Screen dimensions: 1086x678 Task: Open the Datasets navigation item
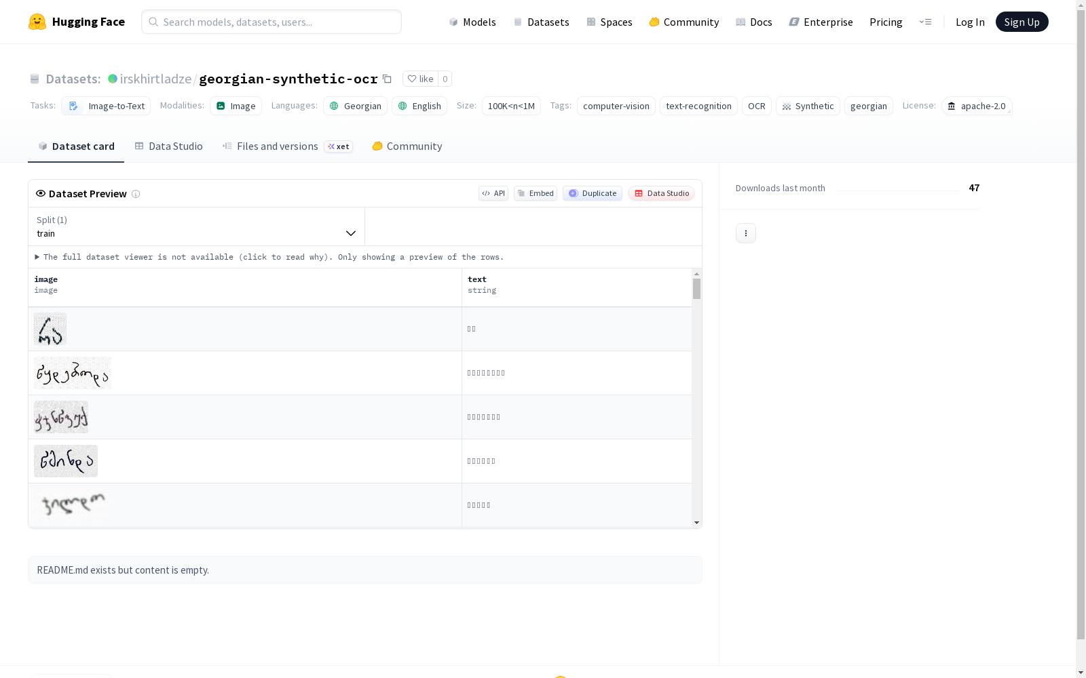(541, 22)
